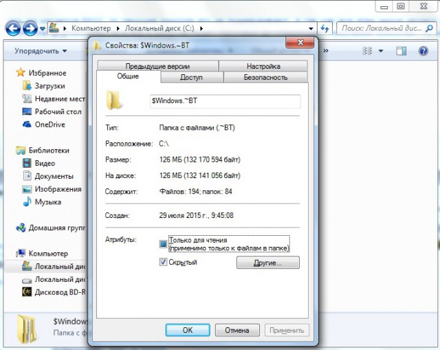Open help with the question mark icon
Image resolution: width=440 pixels, height=350 pixels.
(423, 51)
